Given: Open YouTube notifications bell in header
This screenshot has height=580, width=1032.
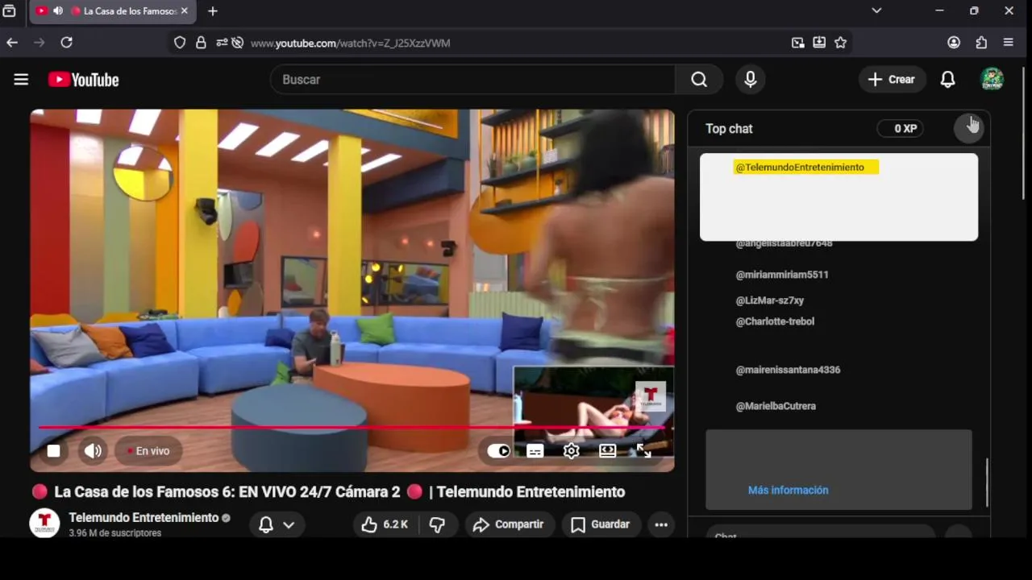Looking at the screenshot, I should (948, 80).
